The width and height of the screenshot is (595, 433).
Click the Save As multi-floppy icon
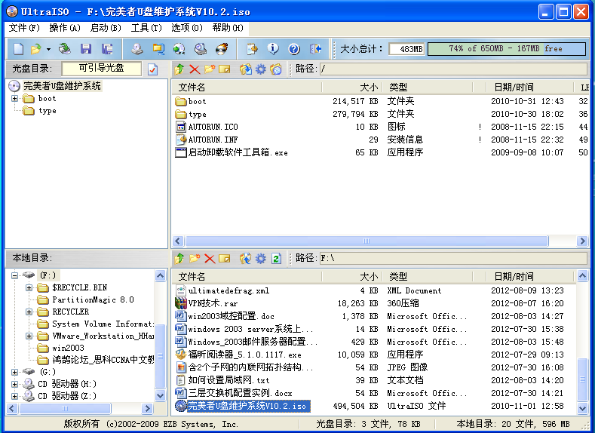point(107,48)
